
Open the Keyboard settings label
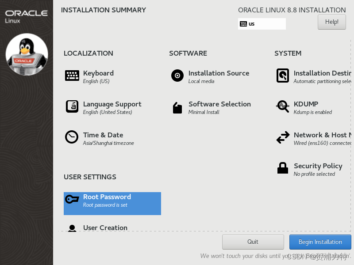98,73
